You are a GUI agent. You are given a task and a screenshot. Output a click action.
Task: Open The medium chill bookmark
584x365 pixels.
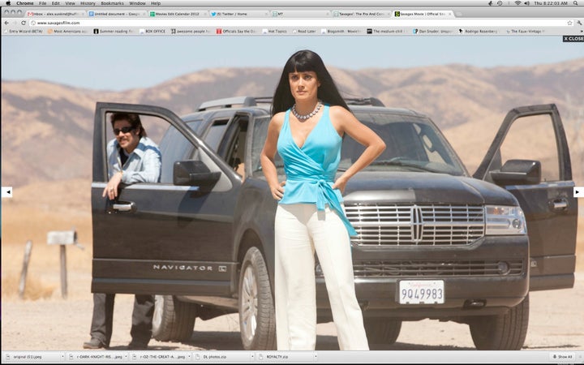click(x=387, y=32)
